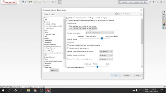Open Geração de curvatura dropdown
This screenshot has height=93, width=166.
click(100, 33)
